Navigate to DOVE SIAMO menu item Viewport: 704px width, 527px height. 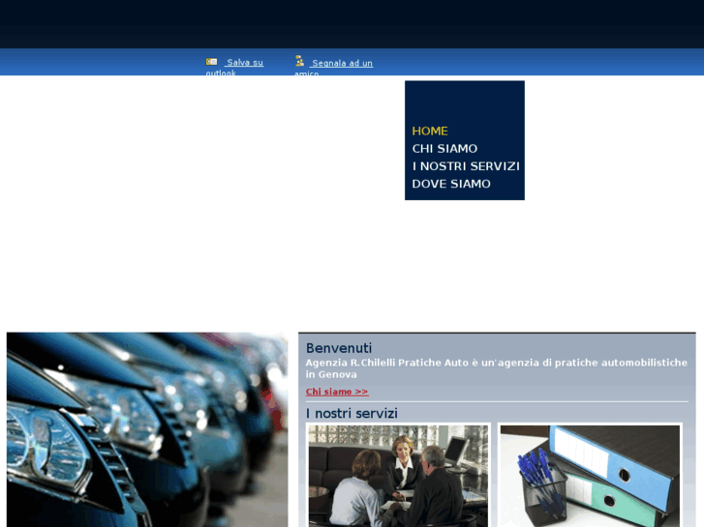451,184
